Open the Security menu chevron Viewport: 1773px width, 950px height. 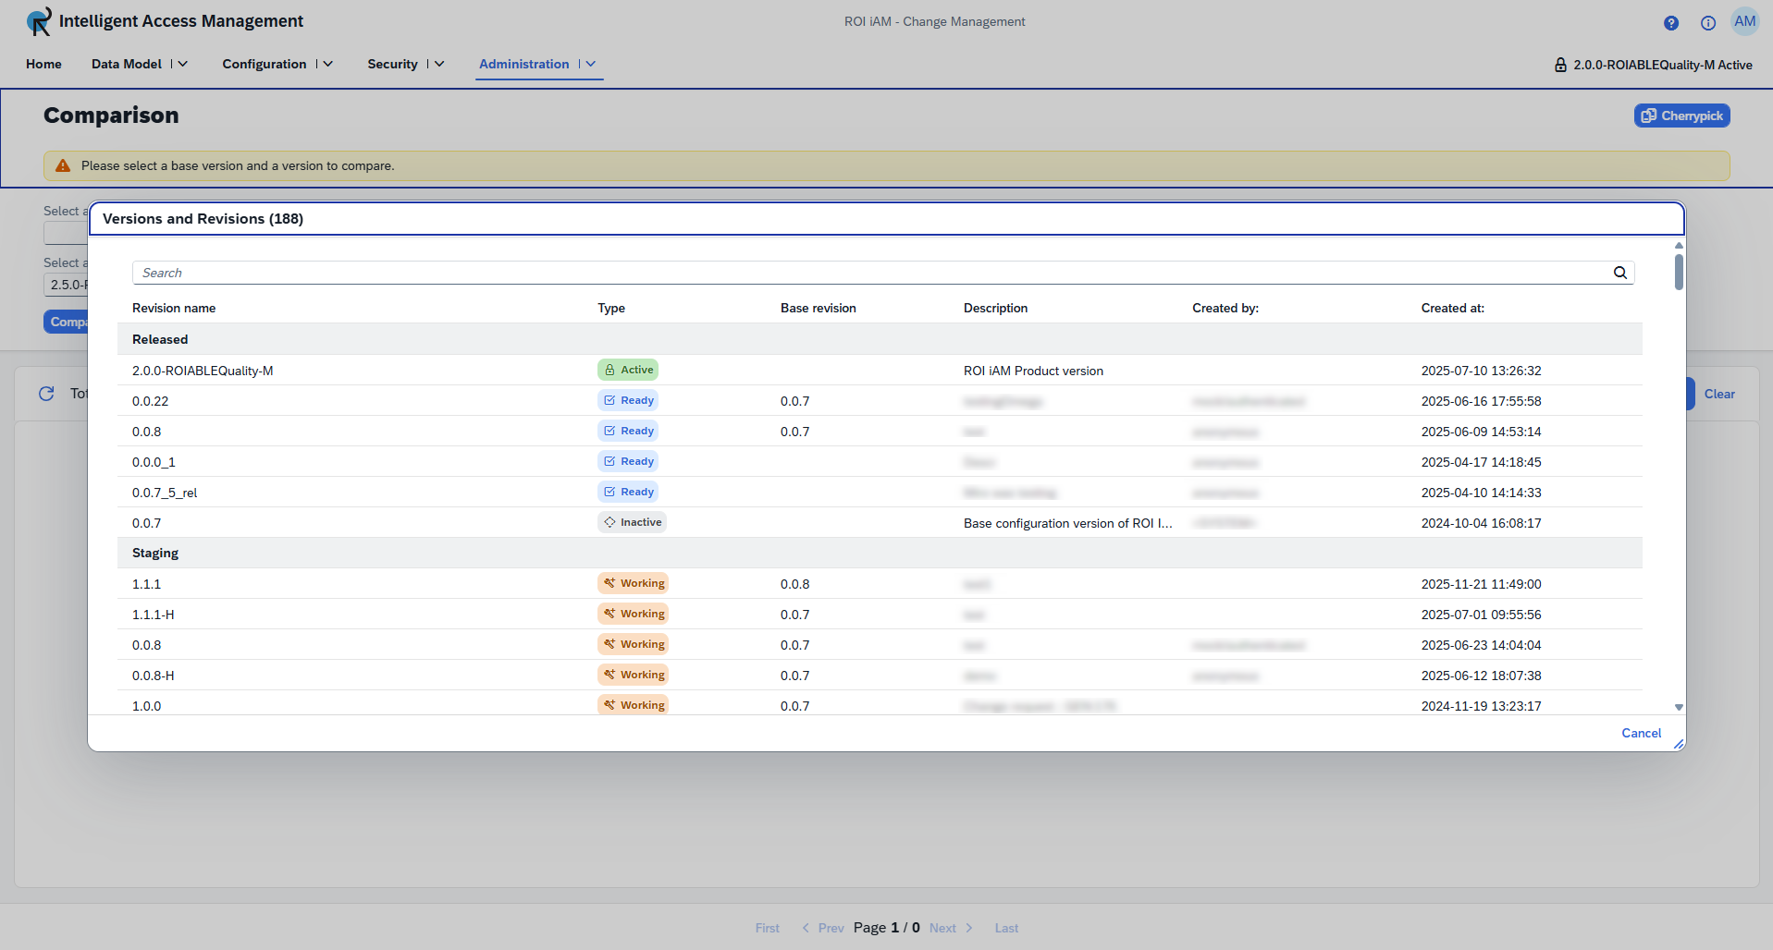point(440,64)
